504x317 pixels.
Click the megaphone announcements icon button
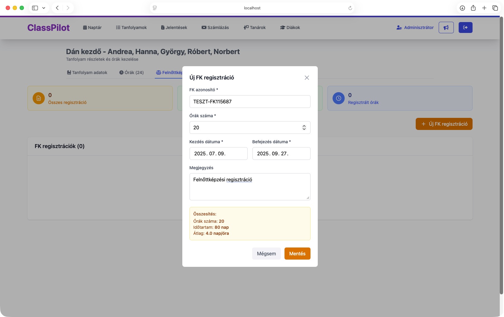446,27
